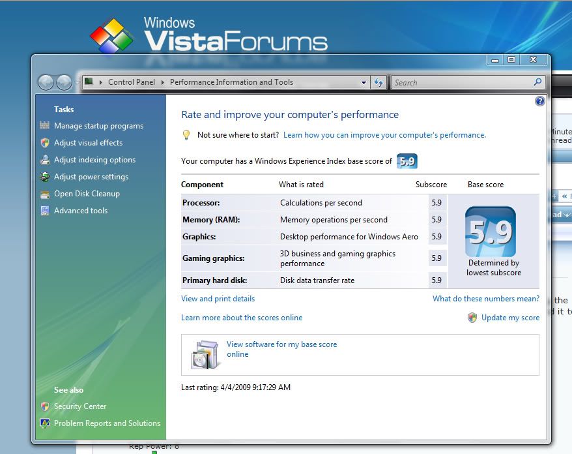Click View software for my base score online
This screenshot has width=572, height=454.
click(x=281, y=349)
